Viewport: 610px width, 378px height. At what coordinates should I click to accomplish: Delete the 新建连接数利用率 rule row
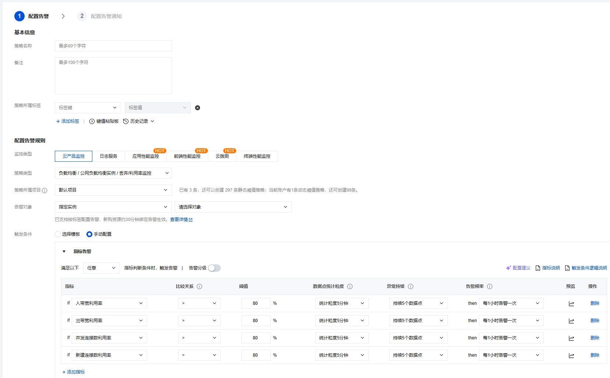[595, 355]
